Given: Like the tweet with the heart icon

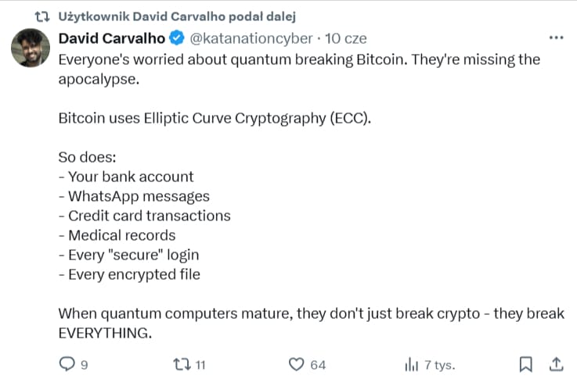Looking at the screenshot, I should [x=296, y=364].
